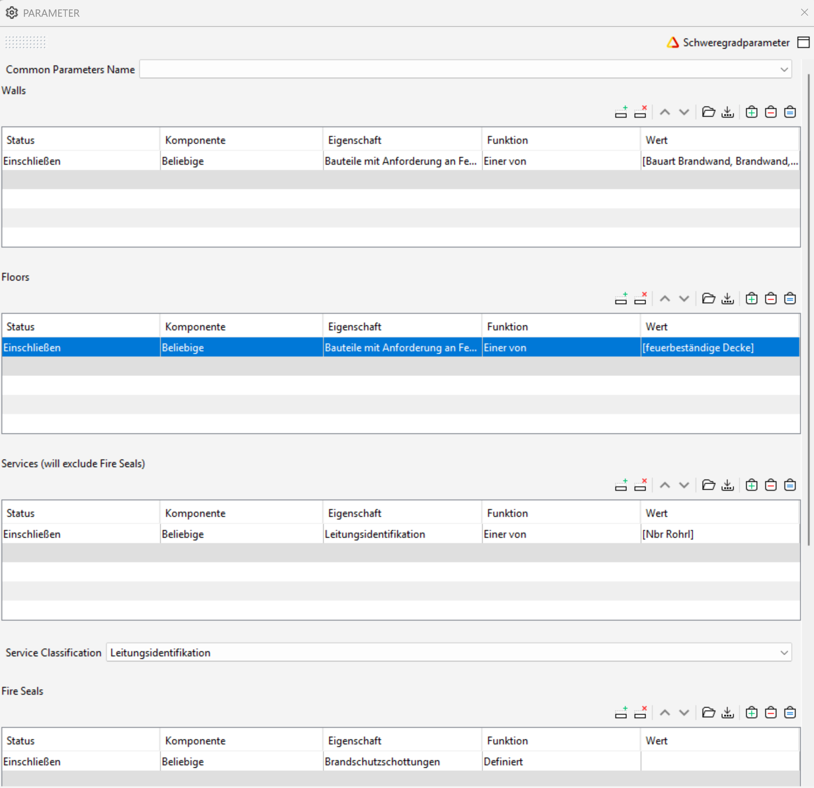The image size is (814, 788).
Task: Add selection basket to Walls filter
Action: pos(752,112)
